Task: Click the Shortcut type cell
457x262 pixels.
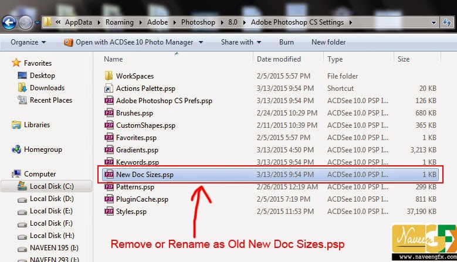Action: tap(340, 88)
